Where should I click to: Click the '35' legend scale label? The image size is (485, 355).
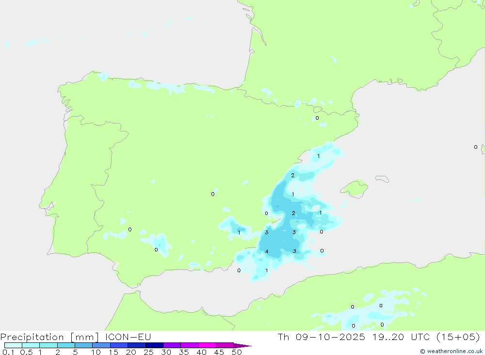(184, 352)
